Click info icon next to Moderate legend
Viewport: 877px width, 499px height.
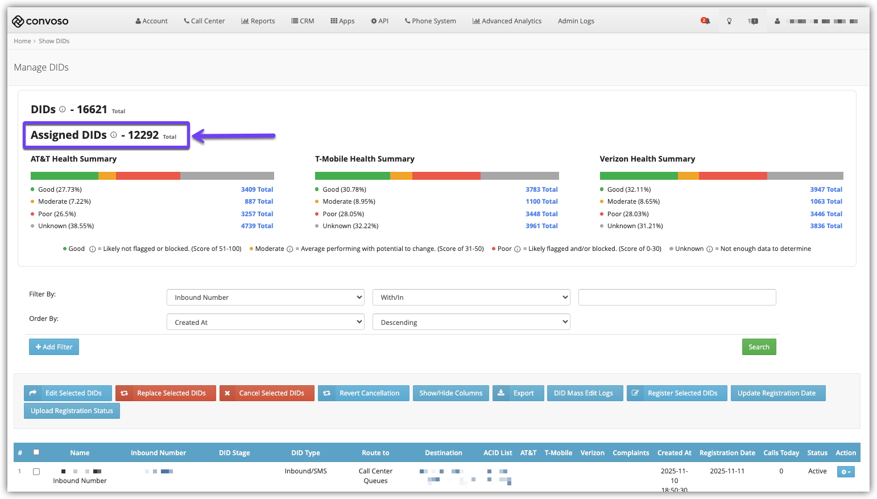click(x=290, y=249)
